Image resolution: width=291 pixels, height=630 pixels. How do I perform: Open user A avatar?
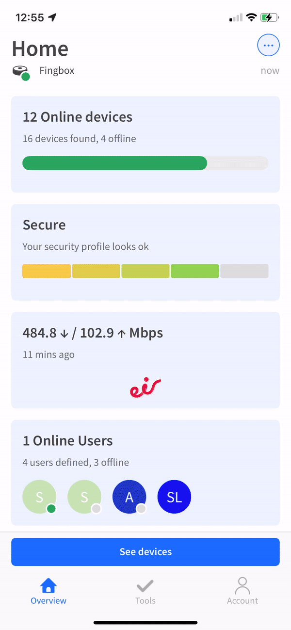click(x=129, y=497)
